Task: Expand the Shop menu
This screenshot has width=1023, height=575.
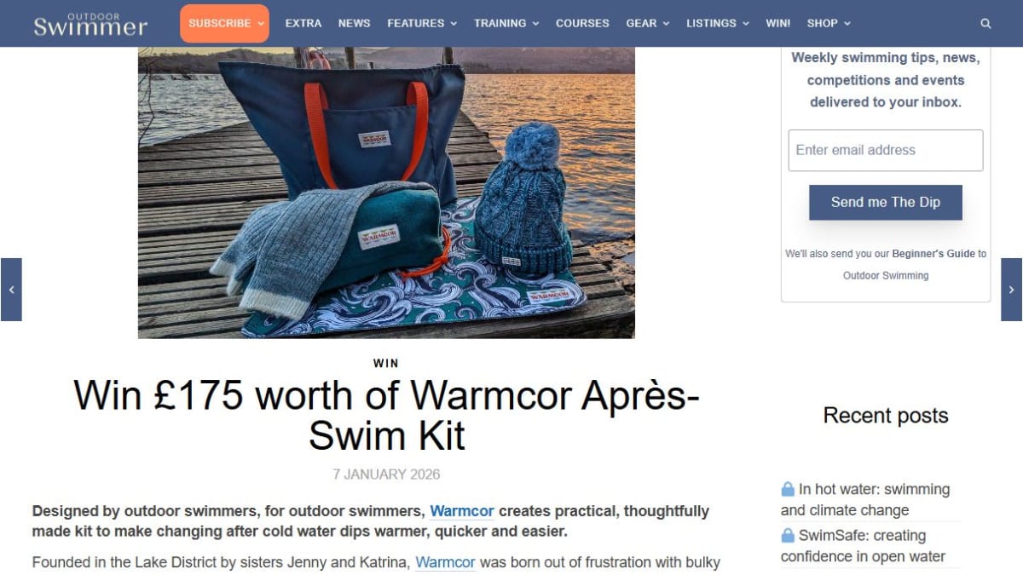Action: tap(829, 23)
